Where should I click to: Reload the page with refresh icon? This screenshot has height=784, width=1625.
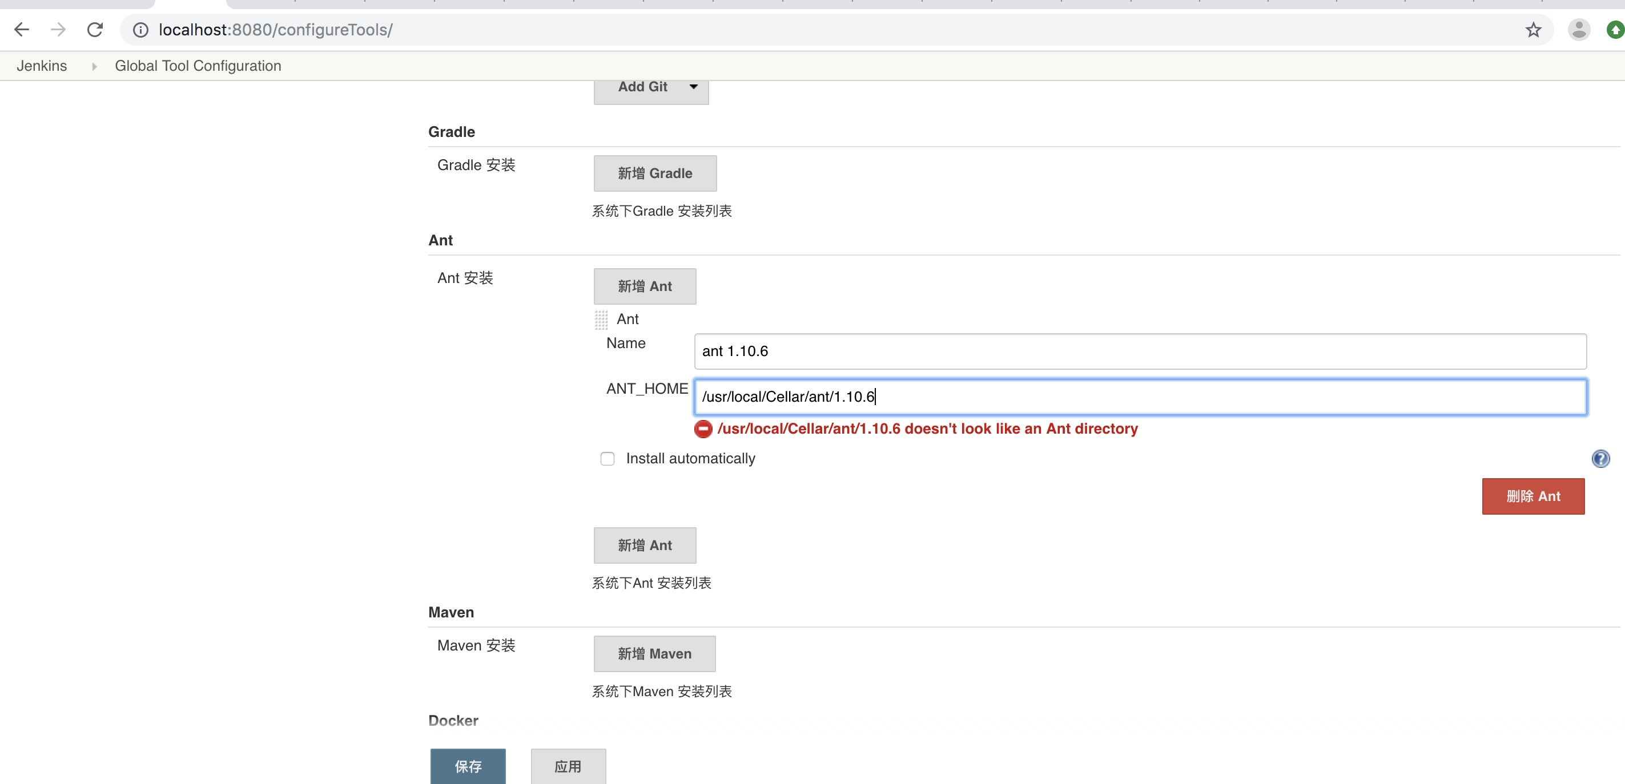coord(95,30)
